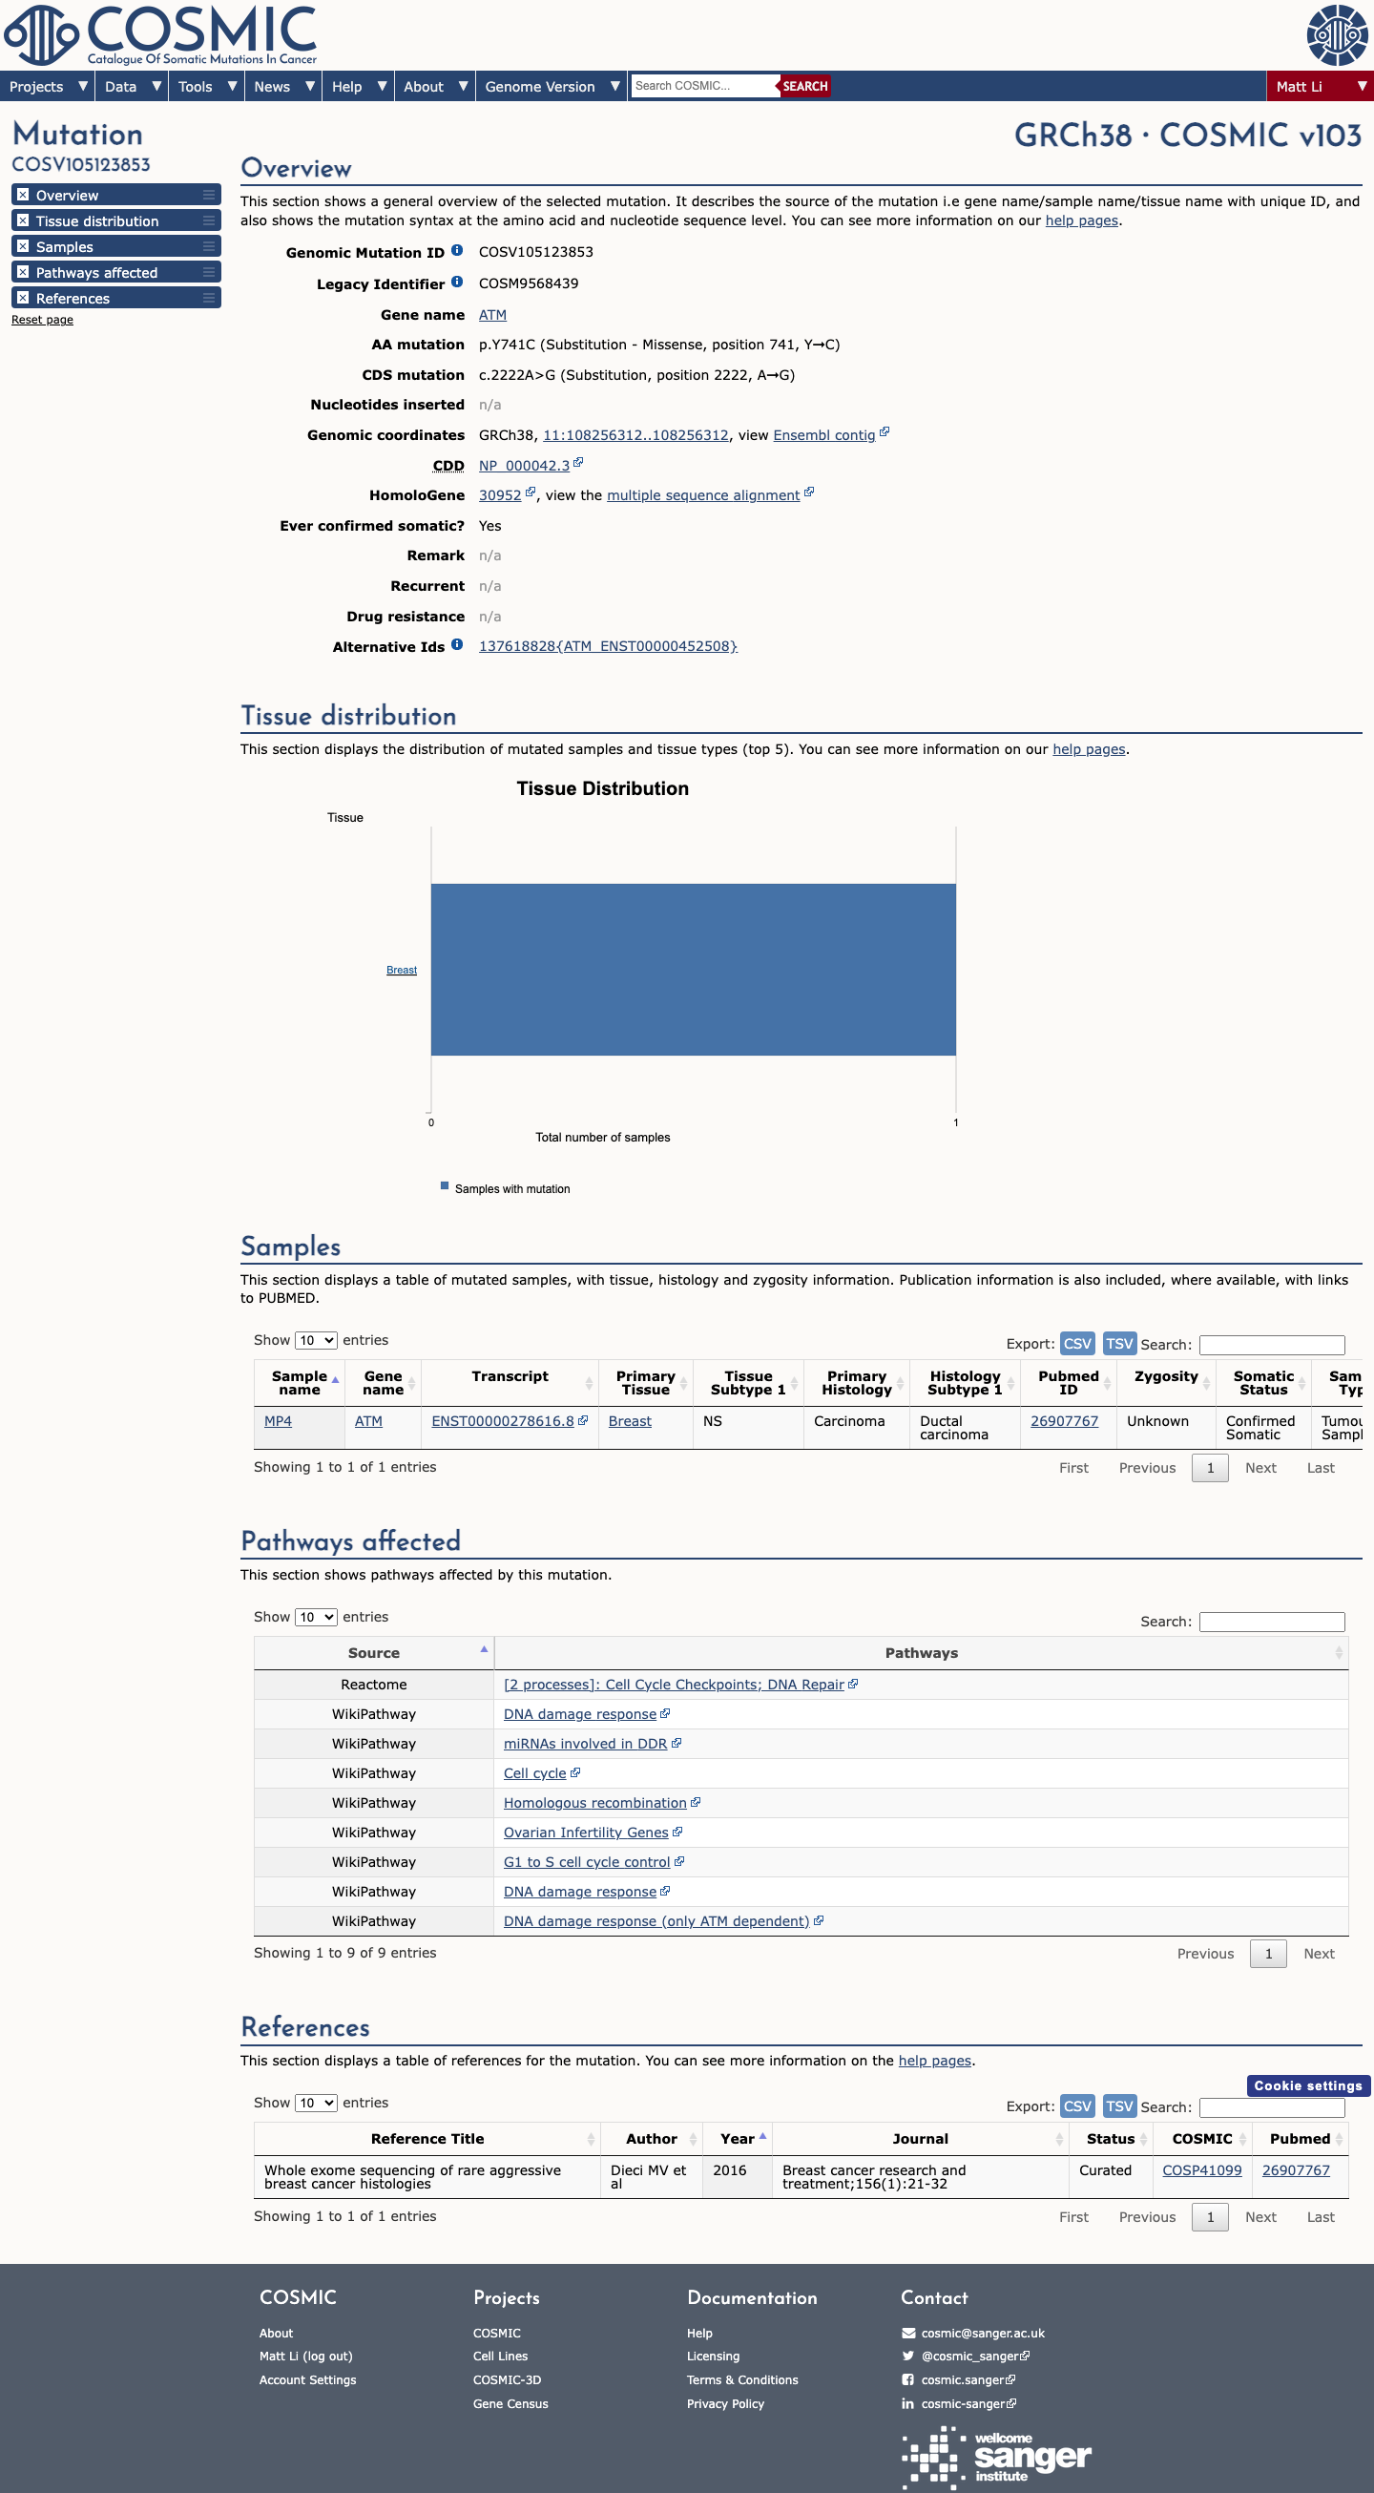Click the email envelope icon in footer
This screenshot has width=1374, height=2493.
click(x=908, y=2334)
